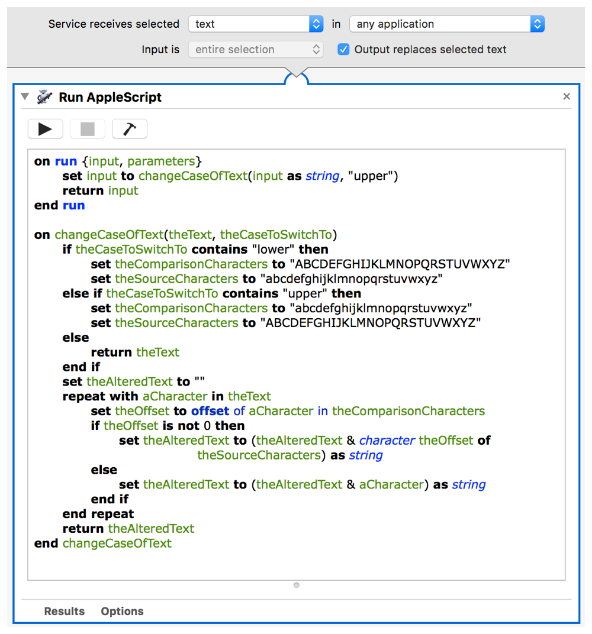Open the 'any application' dropdown
This screenshot has height=634, width=592.
click(x=447, y=24)
